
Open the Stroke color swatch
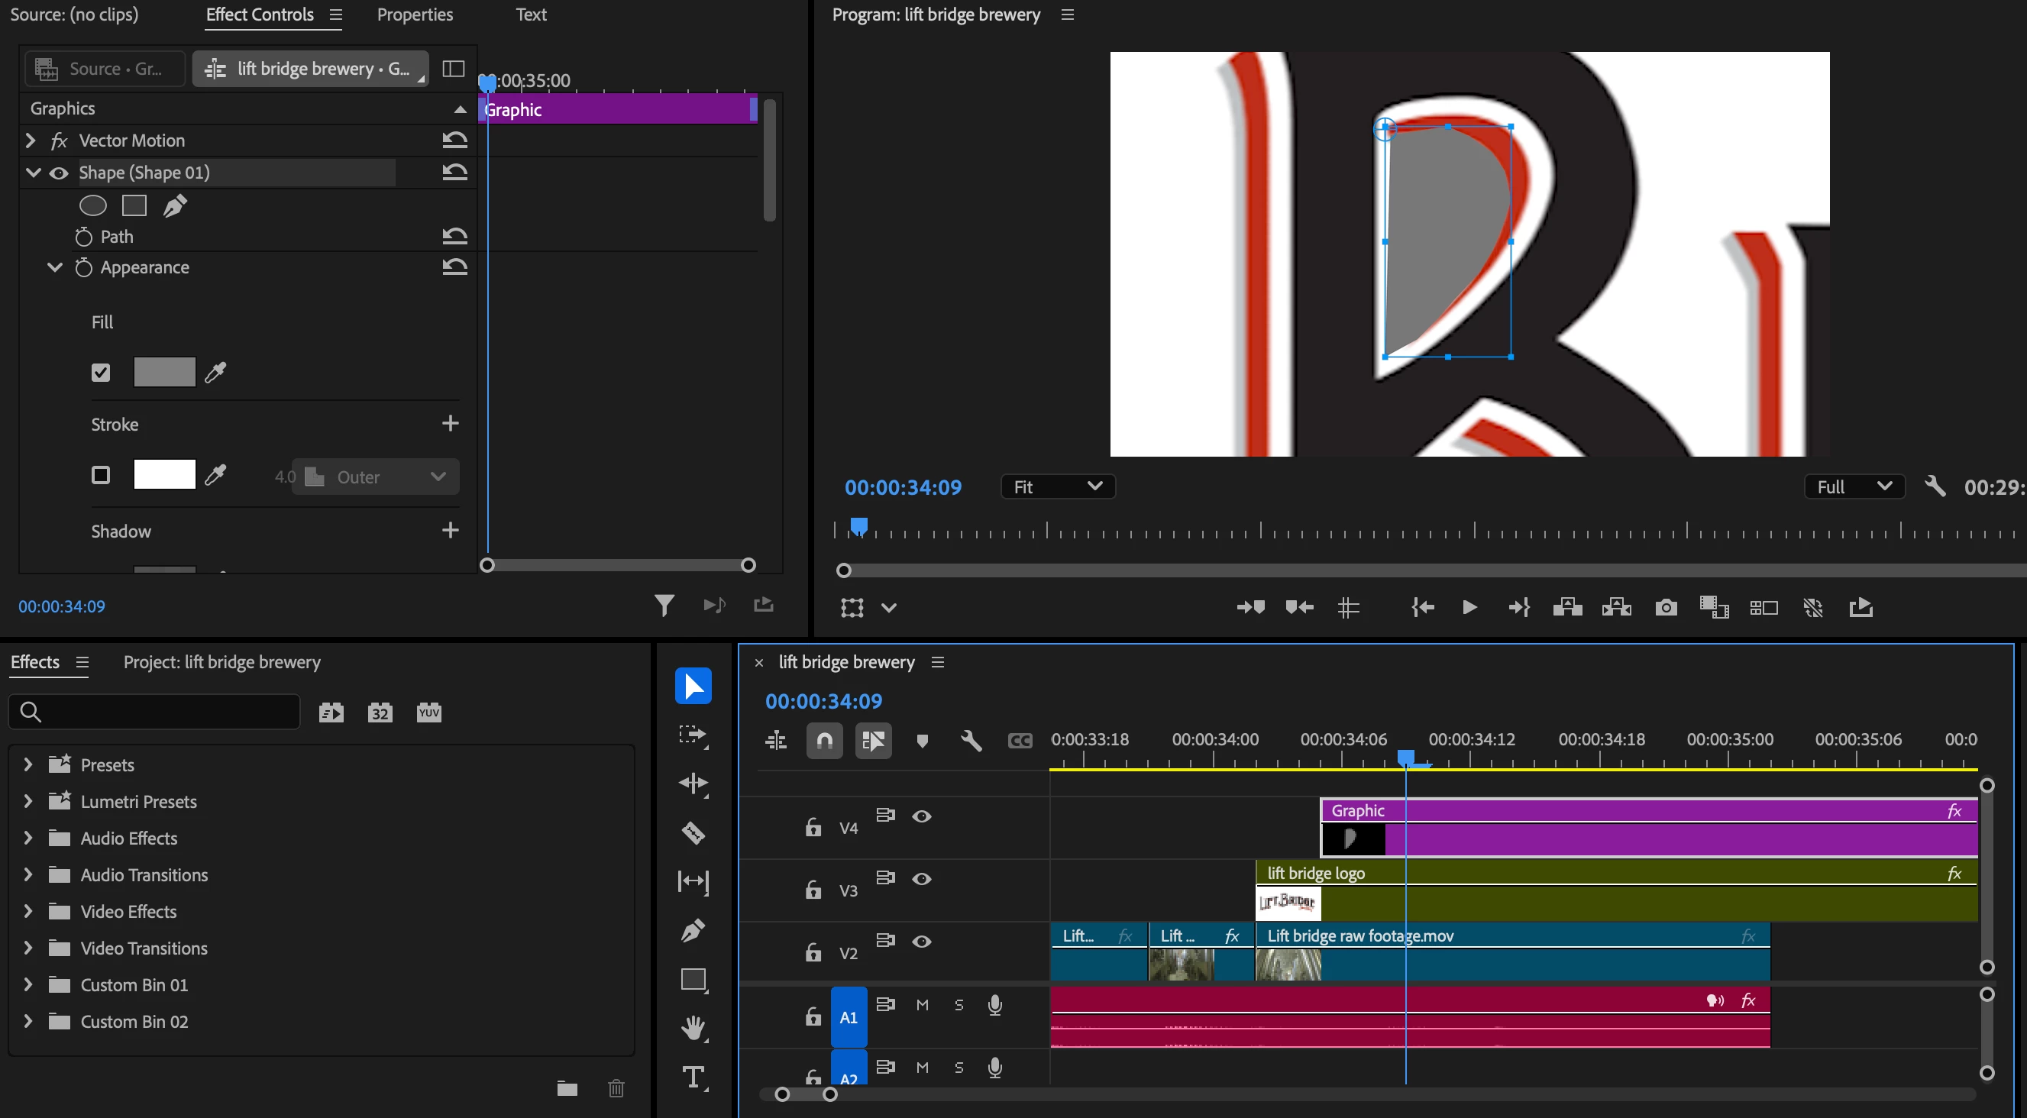pyautogui.click(x=164, y=474)
